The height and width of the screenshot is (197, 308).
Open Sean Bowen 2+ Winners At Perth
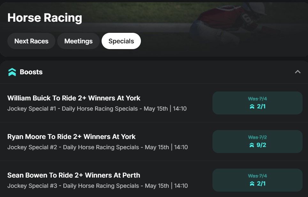point(73,175)
